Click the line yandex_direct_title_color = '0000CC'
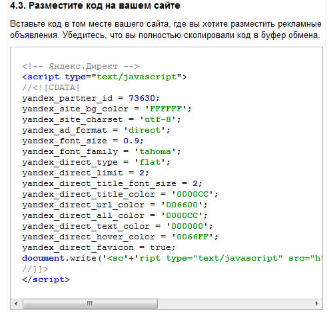The height and width of the screenshot is (312, 335). (x=120, y=194)
